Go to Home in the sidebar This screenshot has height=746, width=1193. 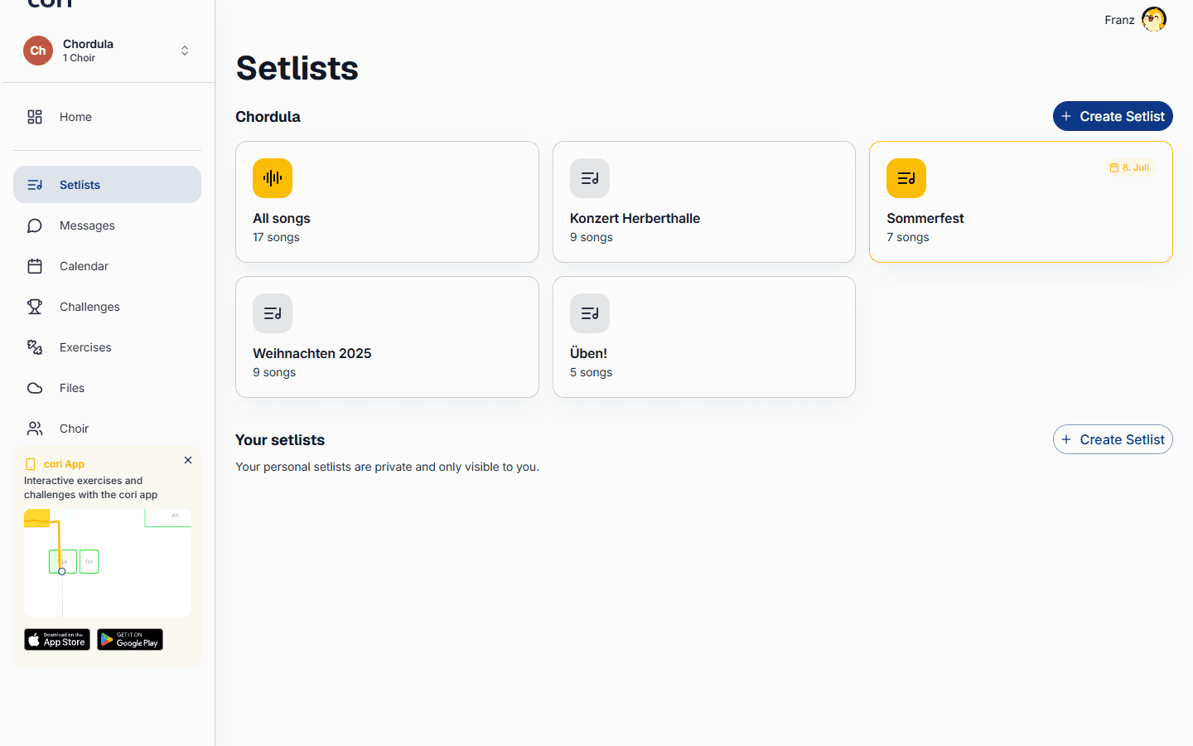point(107,117)
